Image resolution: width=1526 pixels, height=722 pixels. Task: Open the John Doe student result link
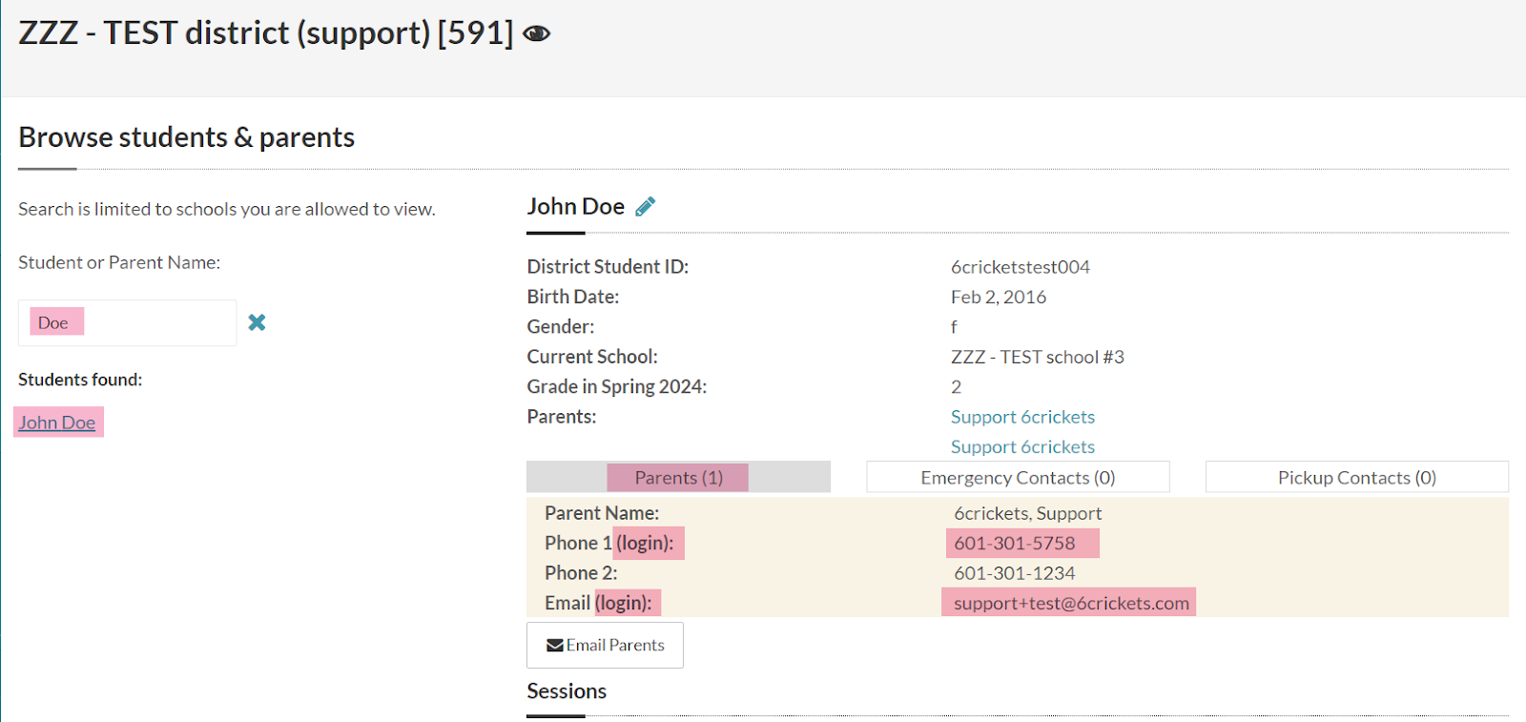coord(57,423)
